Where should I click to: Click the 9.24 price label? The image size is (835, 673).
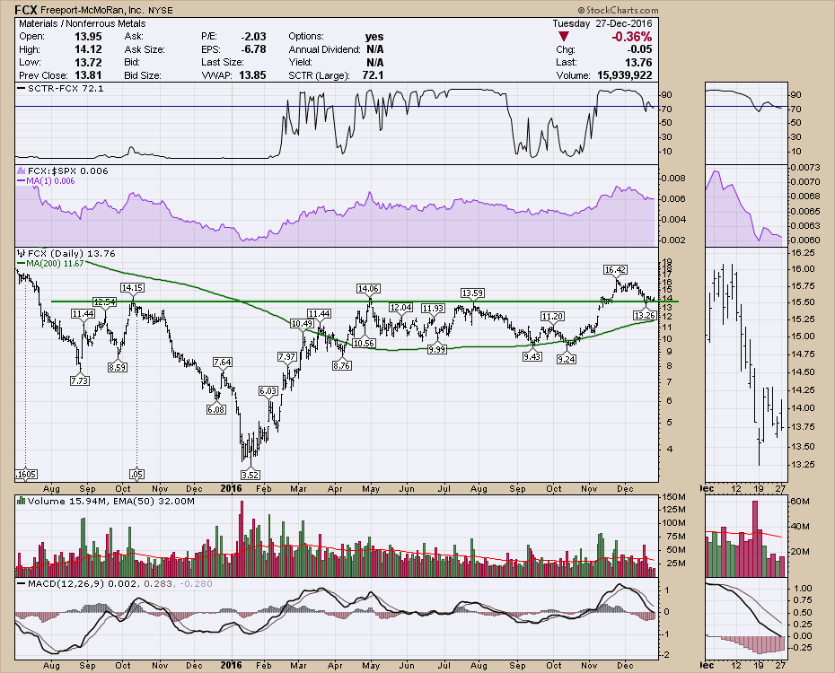pos(566,359)
